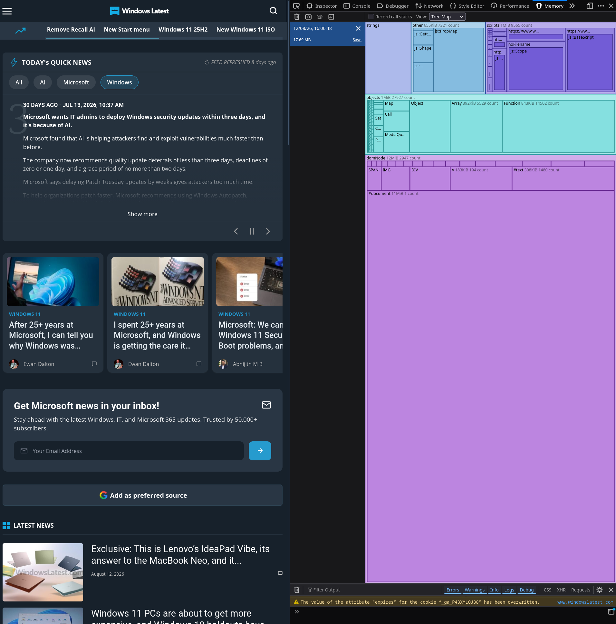This screenshot has width=616, height=624.
Task: Select the Windows news filter
Action: [x=119, y=82]
